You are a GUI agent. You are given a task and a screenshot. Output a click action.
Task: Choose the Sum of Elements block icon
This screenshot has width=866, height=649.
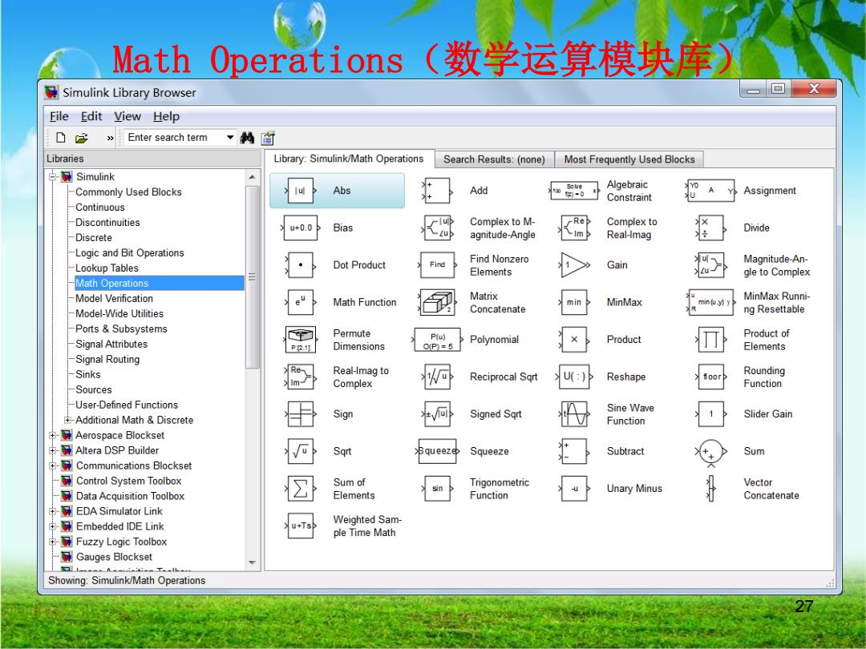pyautogui.click(x=301, y=489)
